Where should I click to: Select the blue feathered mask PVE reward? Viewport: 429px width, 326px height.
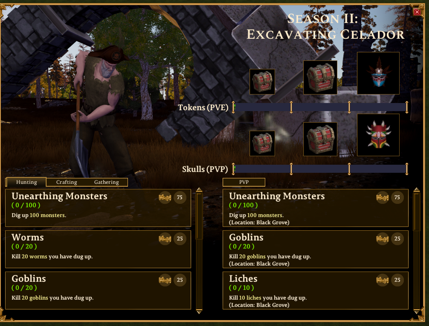pyautogui.click(x=378, y=73)
